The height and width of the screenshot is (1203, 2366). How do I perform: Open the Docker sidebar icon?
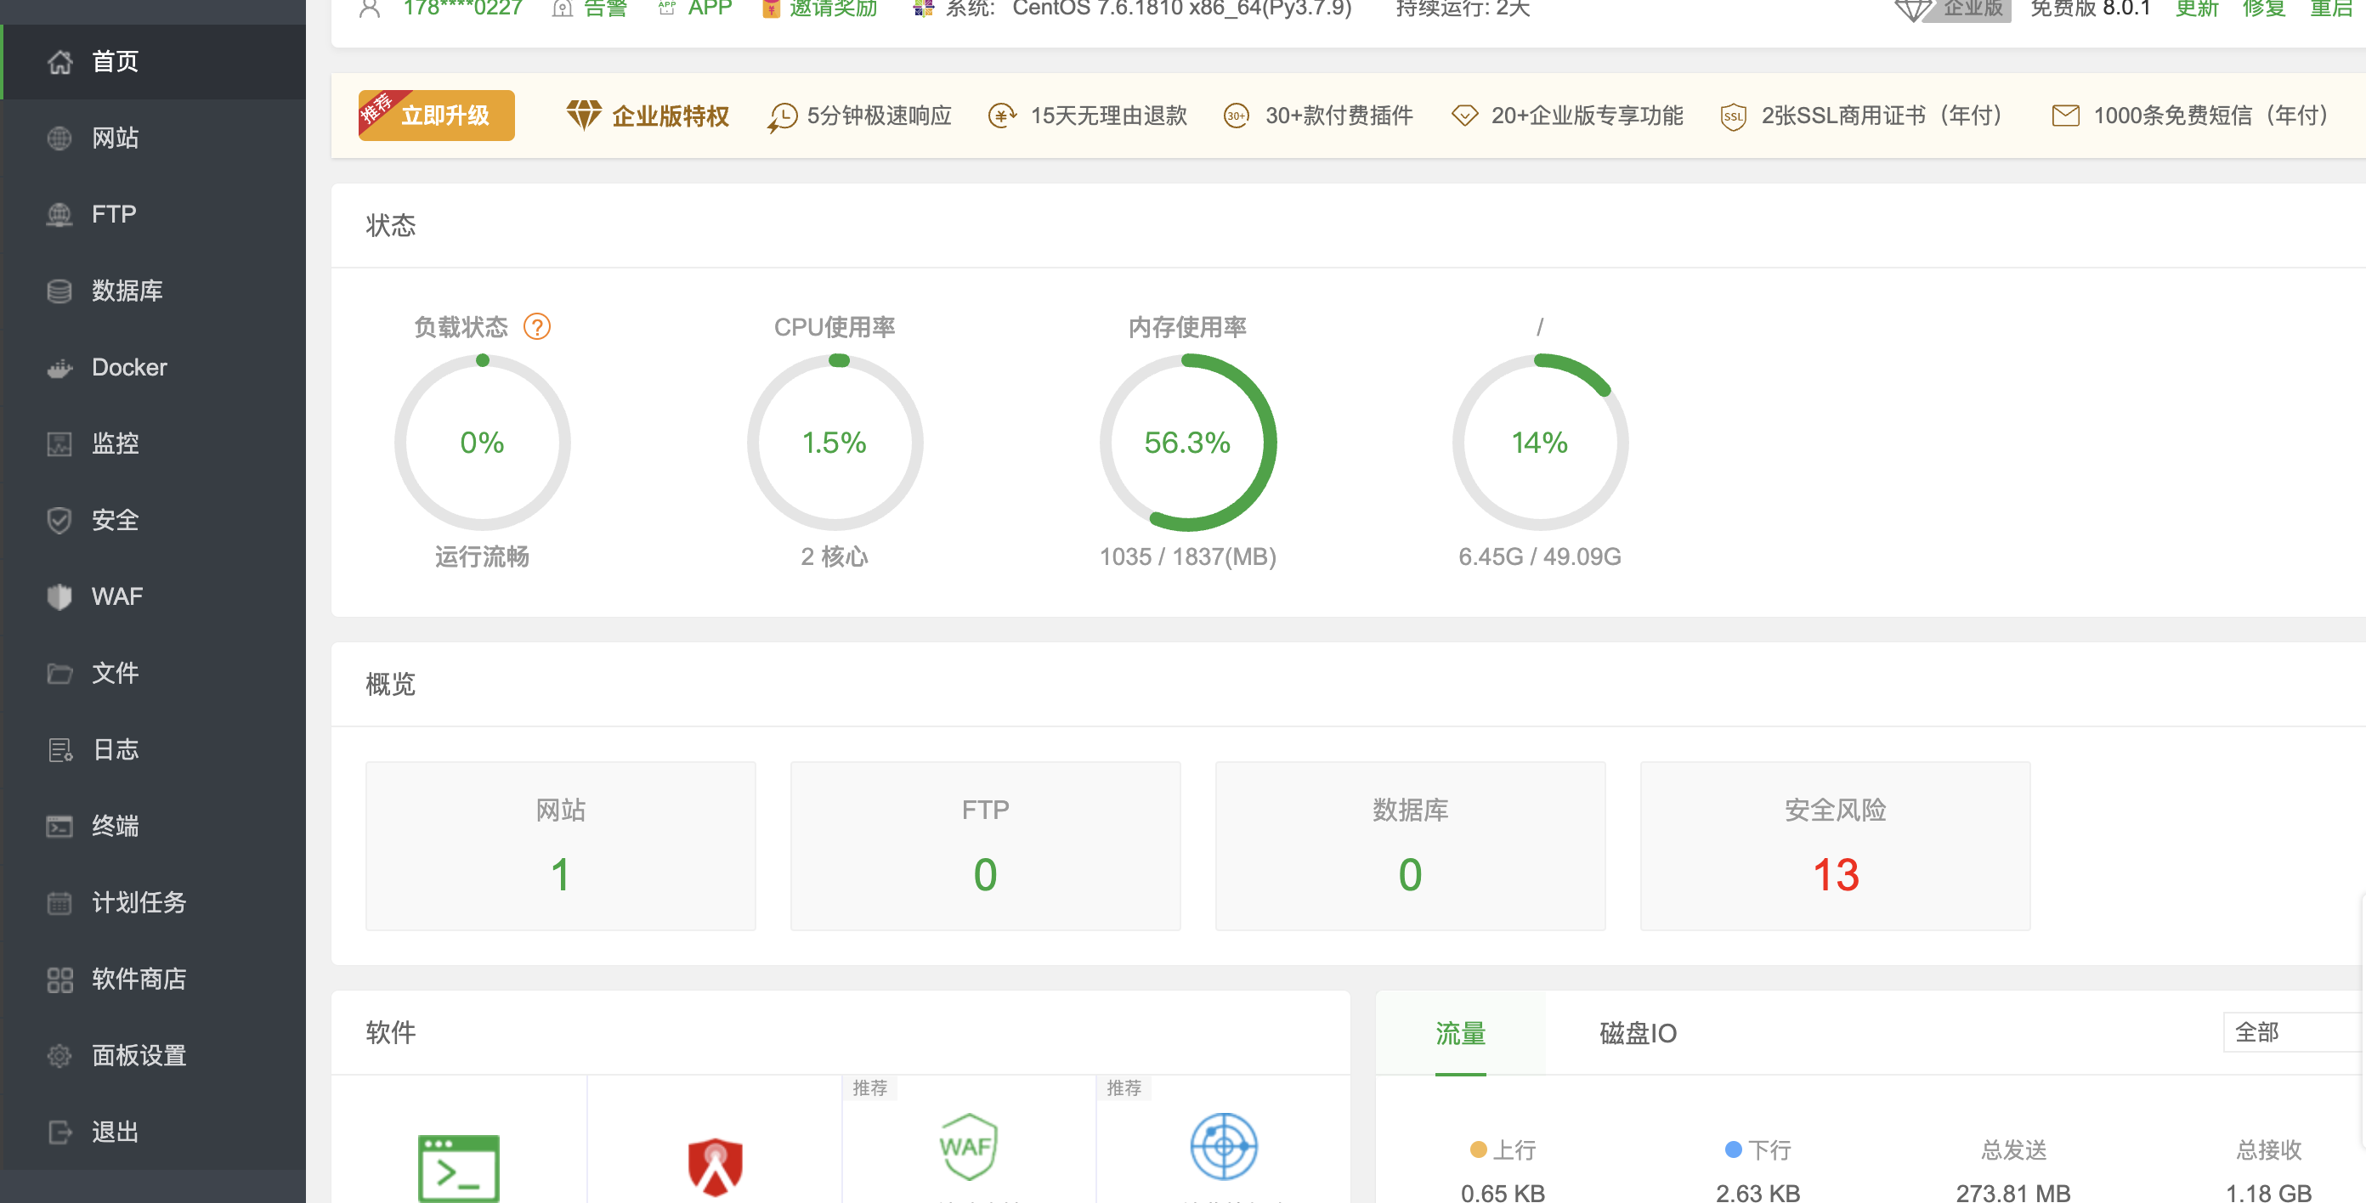pyautogui.click(x=59, y=368)
